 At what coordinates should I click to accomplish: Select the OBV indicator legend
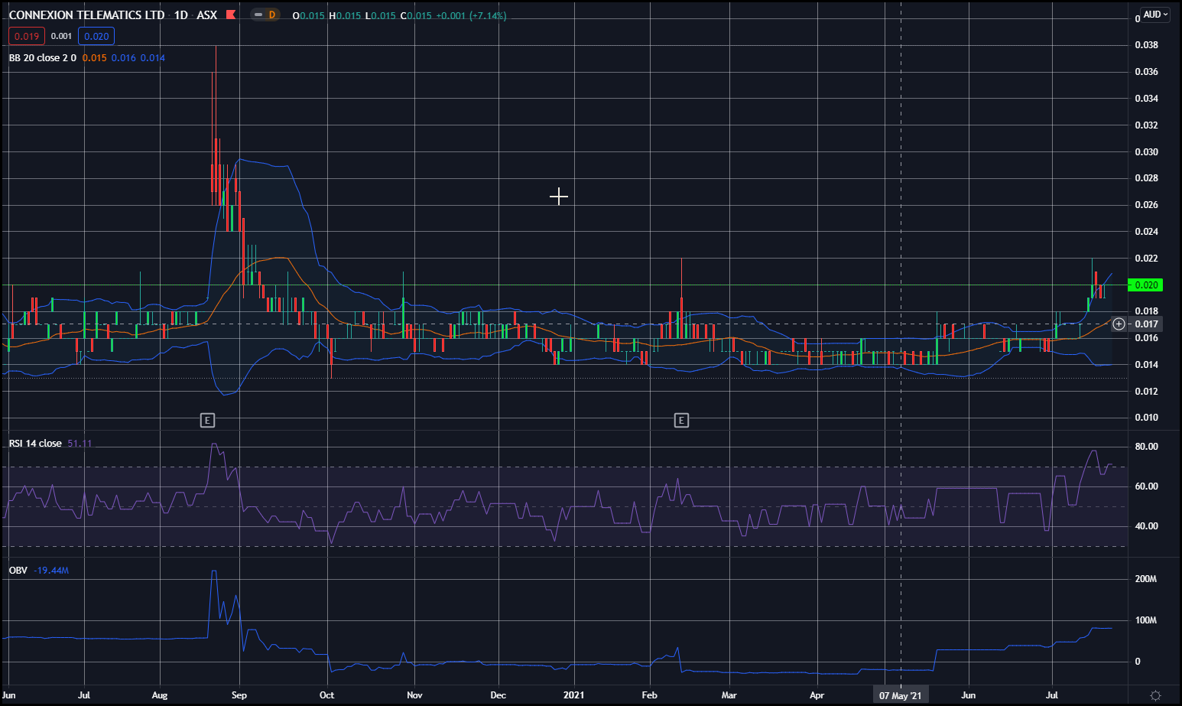18,571
